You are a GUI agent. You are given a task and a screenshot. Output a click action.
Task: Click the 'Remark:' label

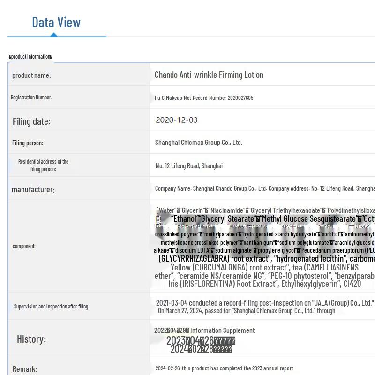25,369
